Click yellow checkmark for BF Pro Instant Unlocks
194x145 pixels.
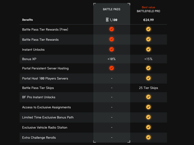coord(148,97)
